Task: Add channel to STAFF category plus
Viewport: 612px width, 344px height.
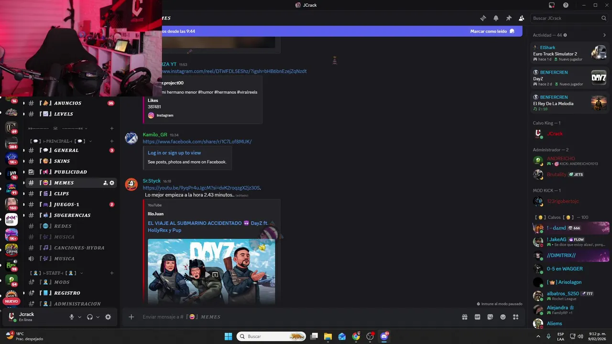Action: [112, 273]
